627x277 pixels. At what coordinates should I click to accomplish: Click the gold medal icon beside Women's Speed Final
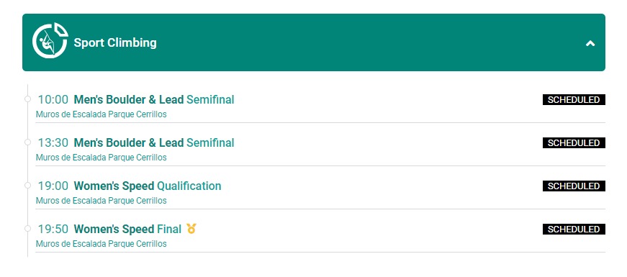point(191,229)
